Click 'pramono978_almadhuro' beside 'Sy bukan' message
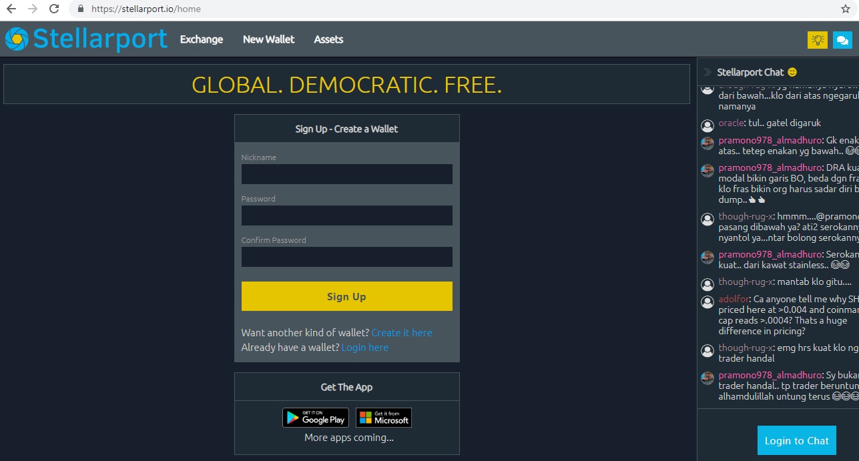Screen dimensions: 859x461 click(x=770, y=376)
